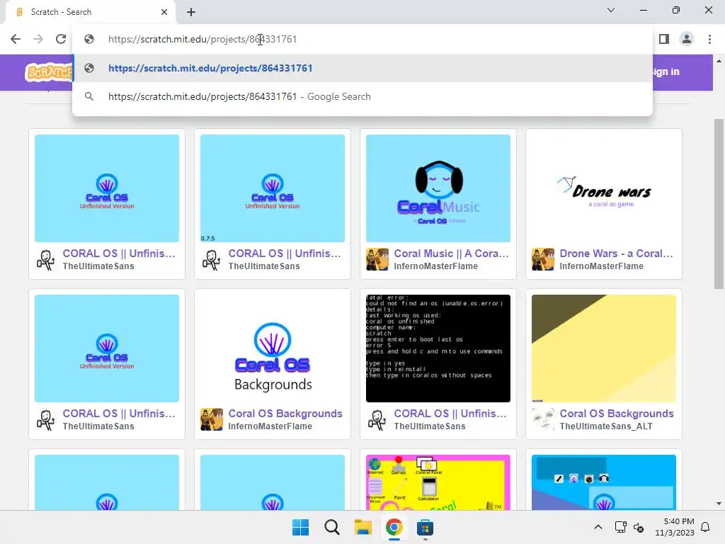This screenshot has width=725, height=544.
Task: Click InfernoMasterFlame's Coral OS Backgrounds title
Action: 285,414
